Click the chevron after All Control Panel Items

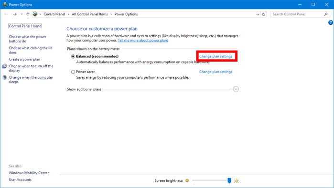[x=111, y=14]
